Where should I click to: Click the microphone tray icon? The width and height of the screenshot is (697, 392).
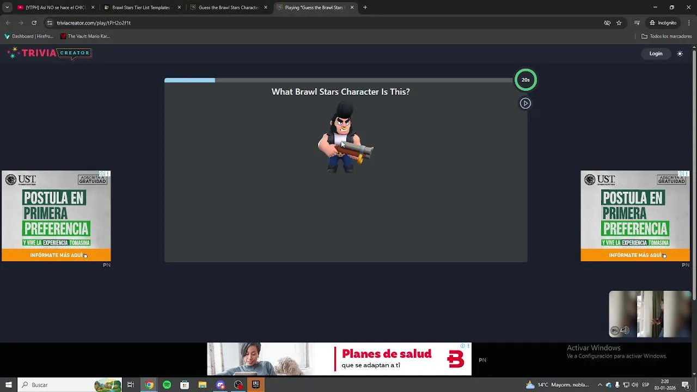(617, 385)
